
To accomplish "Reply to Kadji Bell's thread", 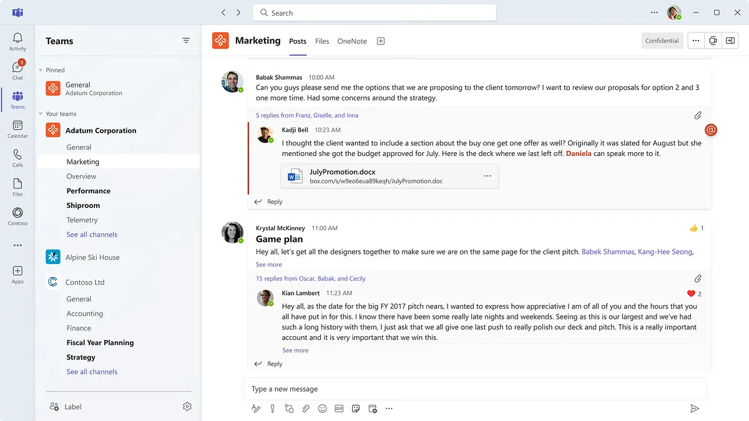I will tap(269, 201).
